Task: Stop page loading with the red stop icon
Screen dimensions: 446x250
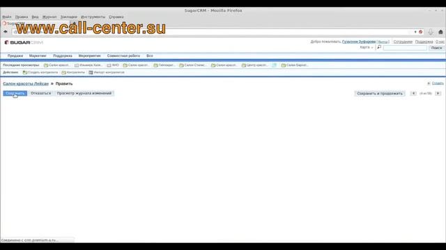Action: pyautogui.click(x=421, y=32)
